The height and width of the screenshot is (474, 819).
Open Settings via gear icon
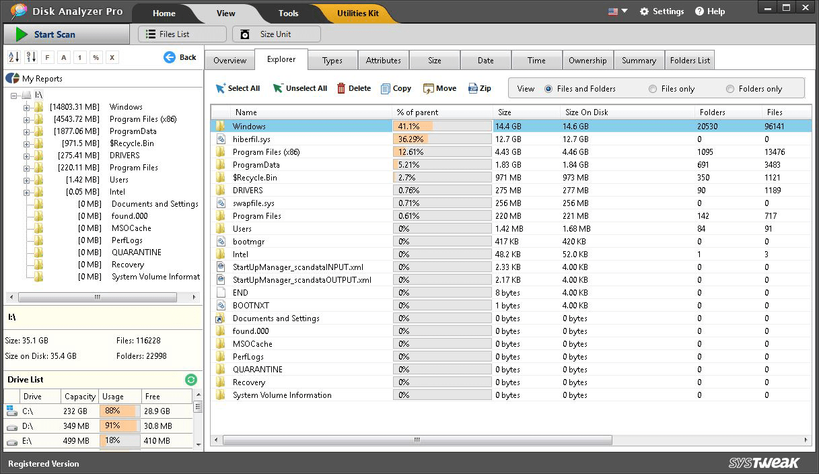click(x=645, y=11)
